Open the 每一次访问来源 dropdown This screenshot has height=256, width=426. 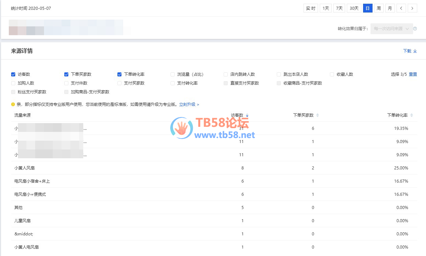point(391,29)
